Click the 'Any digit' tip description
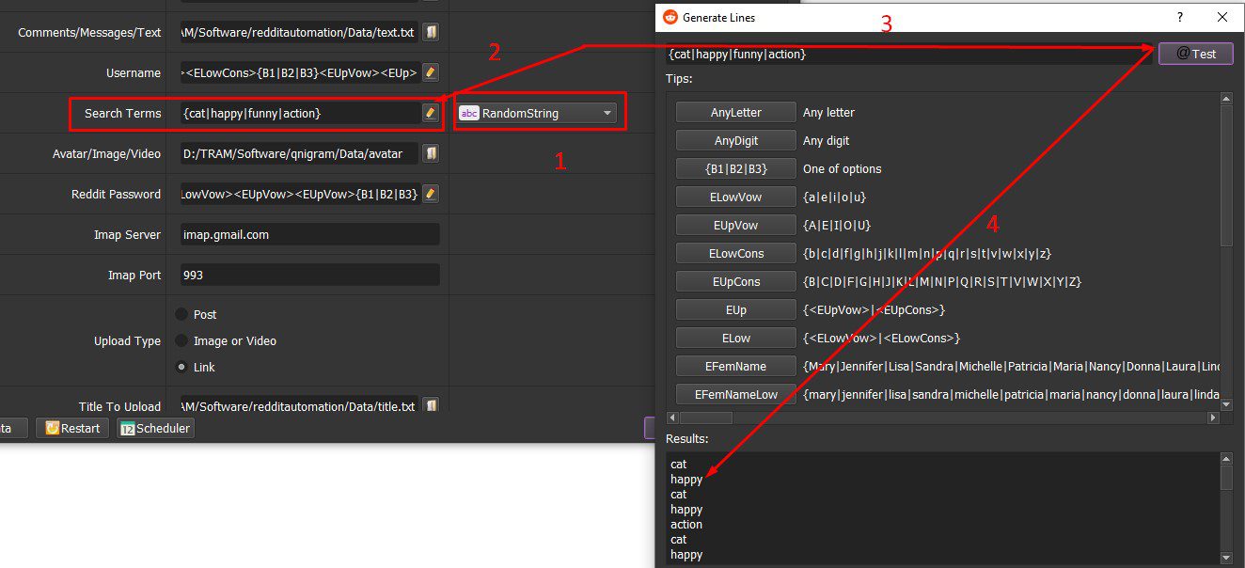Viewport: 1245px width, 568px height. tap(826, 141)
